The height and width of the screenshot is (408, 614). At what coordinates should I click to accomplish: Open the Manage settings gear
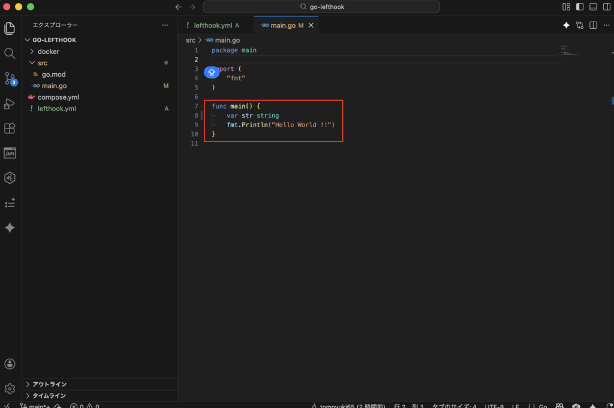click(10, 389)
